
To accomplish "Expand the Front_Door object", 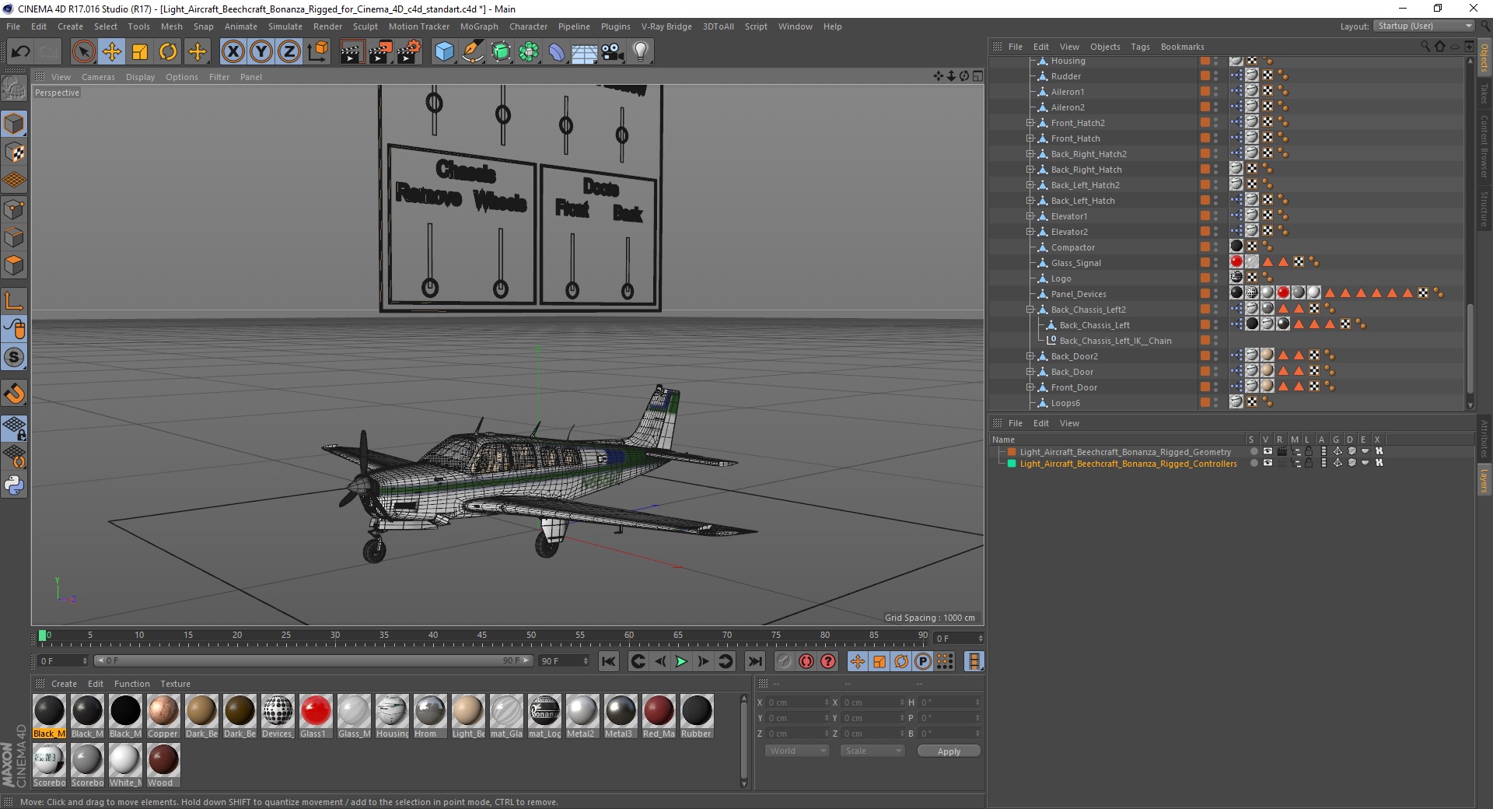I will click(x=1030, y=387).
